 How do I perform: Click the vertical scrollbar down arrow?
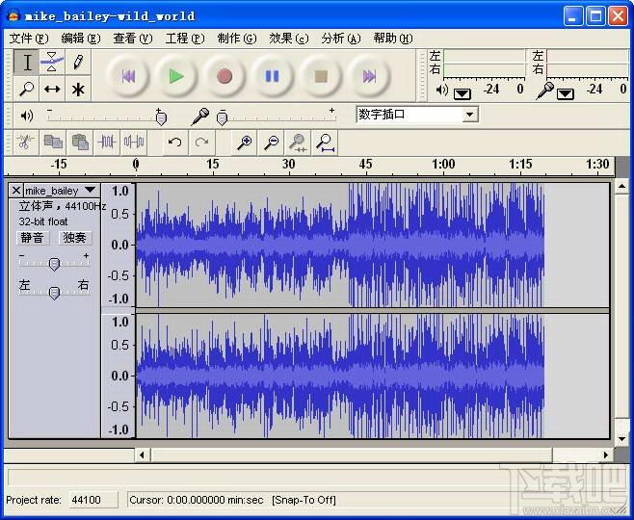[x=621, y=439]
